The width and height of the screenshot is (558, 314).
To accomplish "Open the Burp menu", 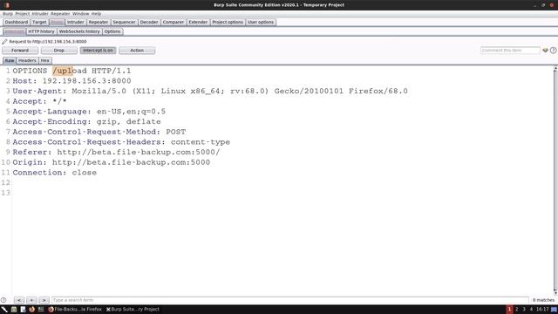I will 8,14.
